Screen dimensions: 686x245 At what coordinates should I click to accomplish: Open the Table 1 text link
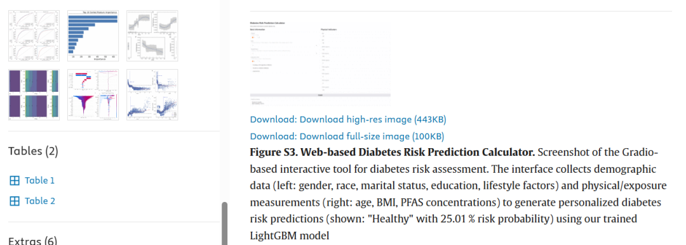pyautogui.click(x=39, y=180)
